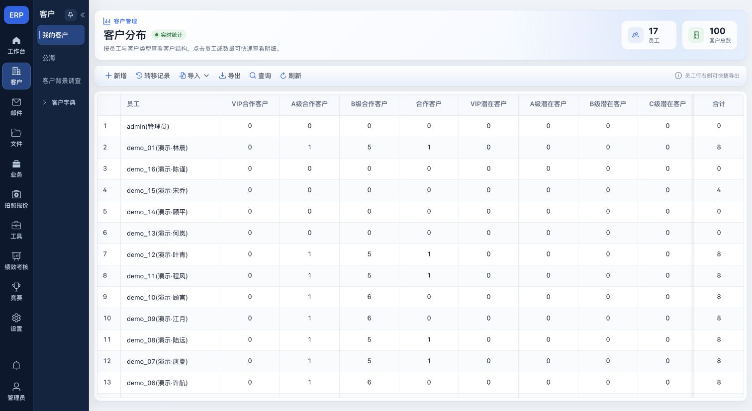The height and width of the screenshot is (411, 752).
Task: Click the 导出 button
Action: (230, 76)
